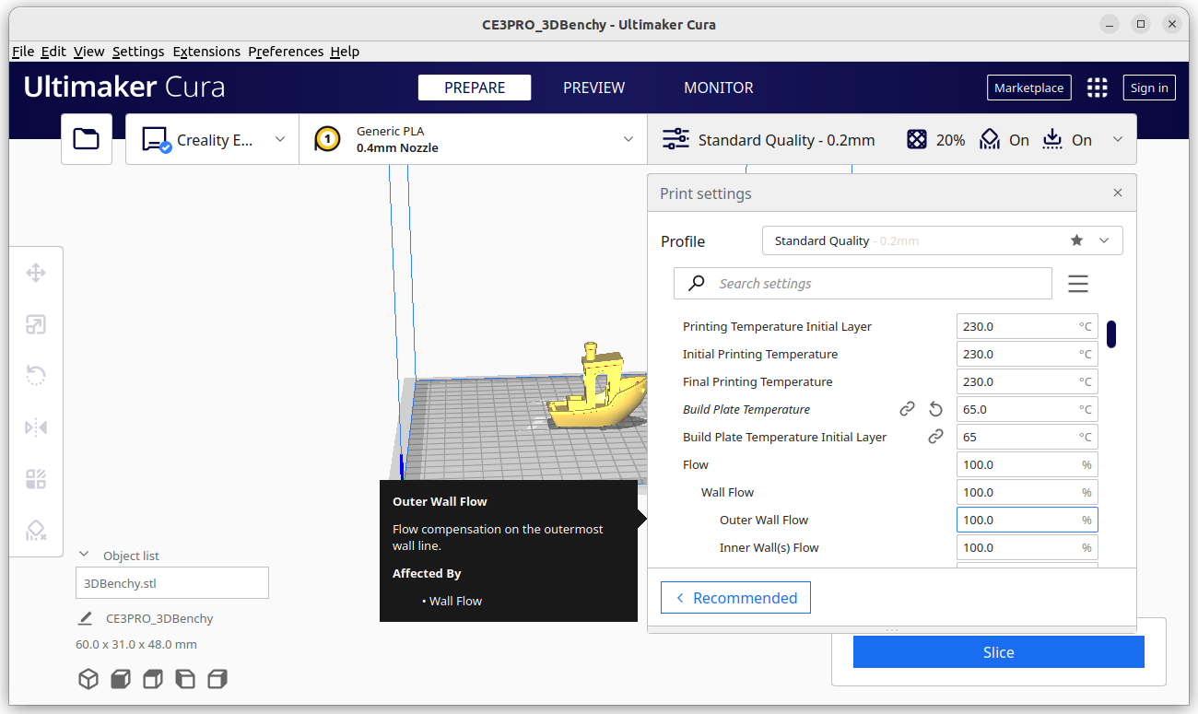
Task: Edit Build Plate Temperature Initial Layer value
Action: tap(1028, 437)
